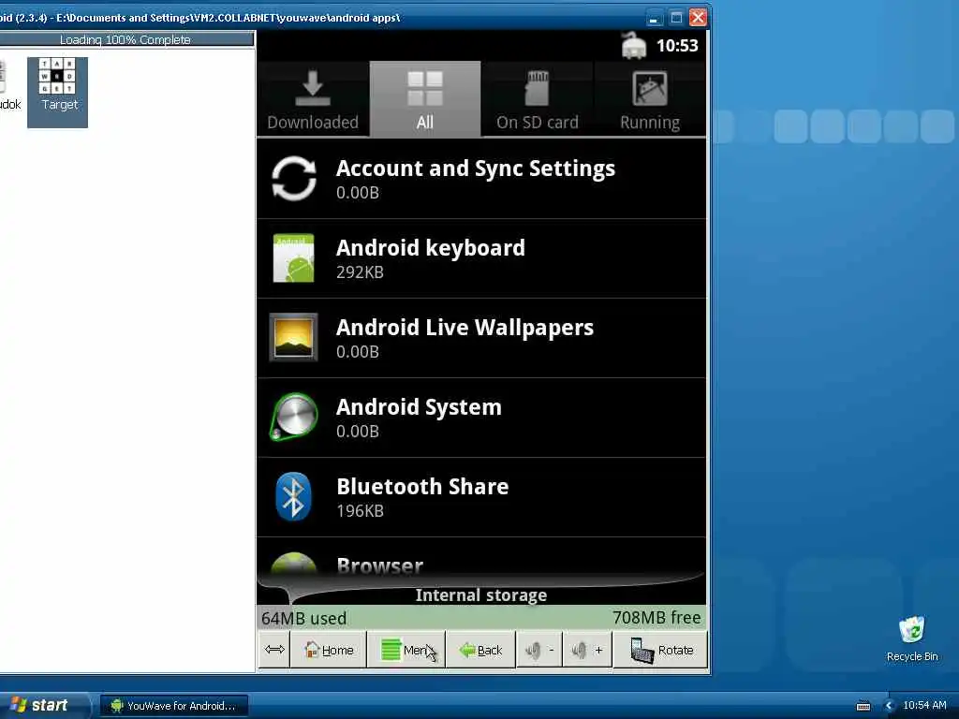
Task: Maximize the YouWave window
Action: [x=676, y=17]
